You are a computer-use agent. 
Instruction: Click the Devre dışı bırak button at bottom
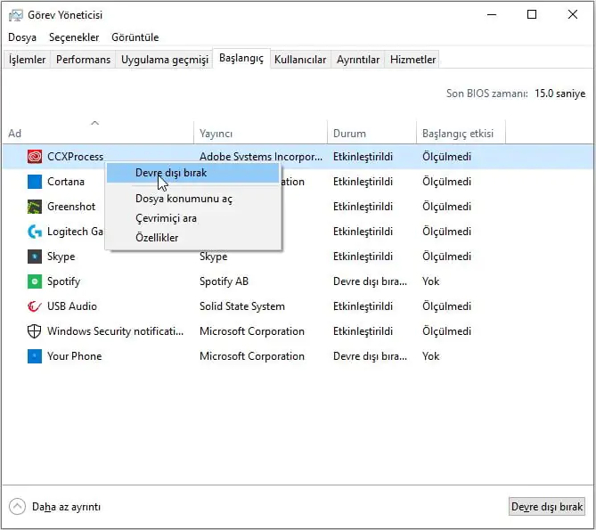point(547,507)
